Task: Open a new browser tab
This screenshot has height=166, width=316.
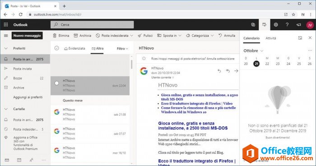Action: point(64,6)
